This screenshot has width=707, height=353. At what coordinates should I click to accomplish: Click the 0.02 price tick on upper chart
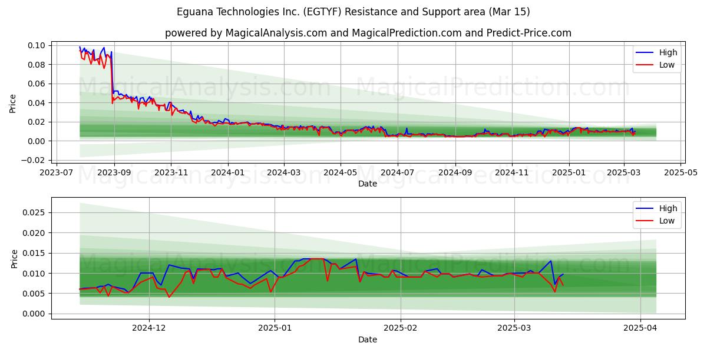pyautogui.click(x=37, y=122)
